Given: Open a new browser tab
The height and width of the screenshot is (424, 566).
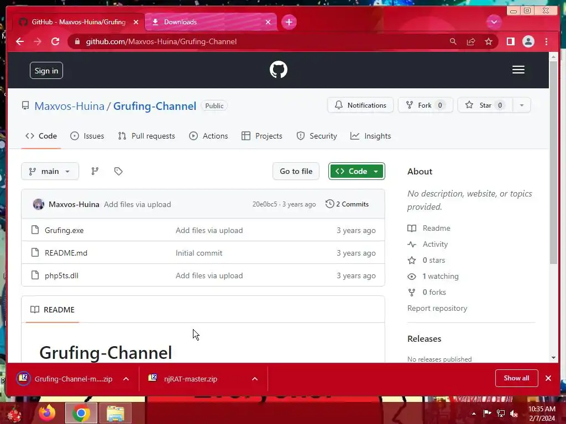Looking at the screenshot, I should (289, 22).
